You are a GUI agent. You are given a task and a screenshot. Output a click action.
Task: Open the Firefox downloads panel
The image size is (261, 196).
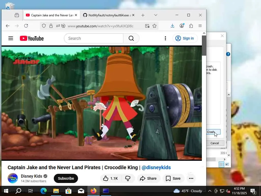point(173,26)
